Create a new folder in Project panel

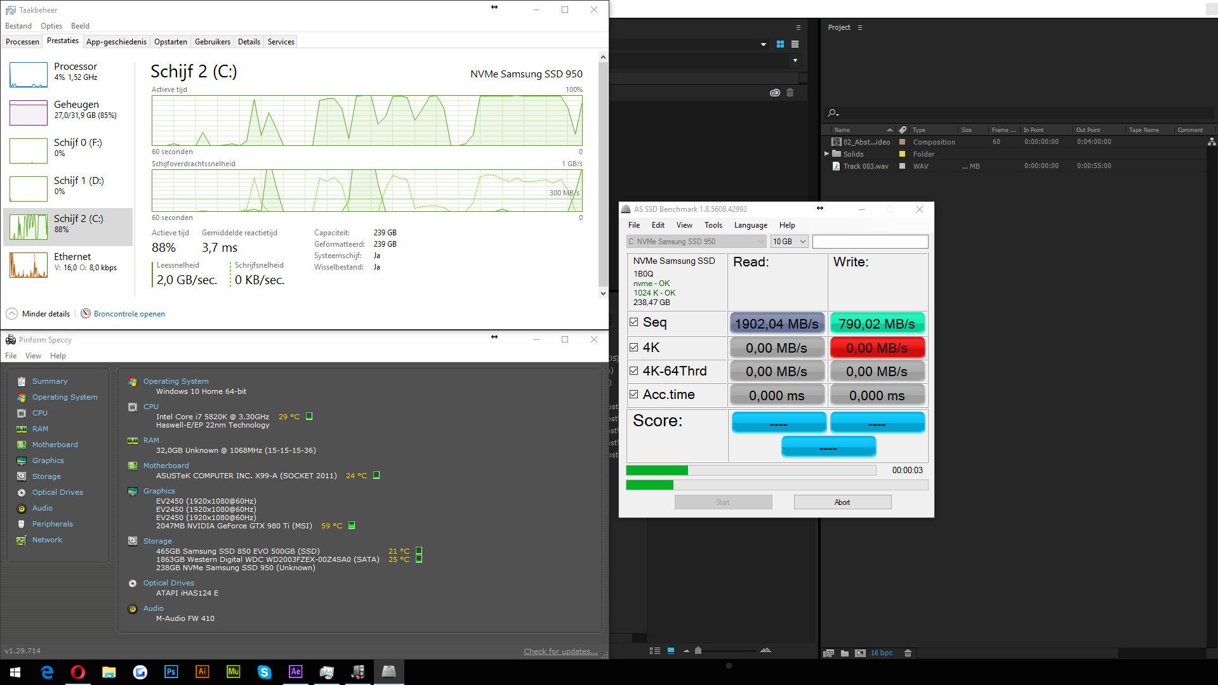tap(845, 653)
